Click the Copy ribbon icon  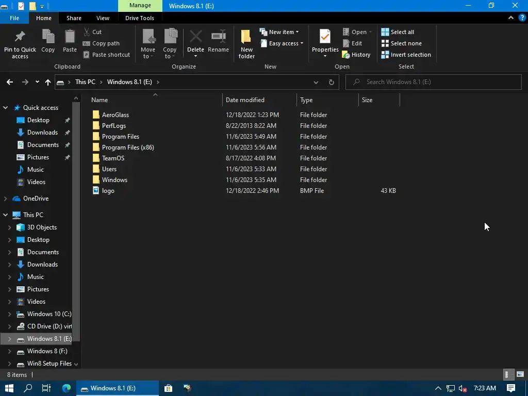click(x=48, y=37)
